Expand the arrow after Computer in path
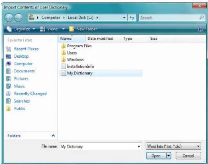The image size is (208, 164). (x=64, y=18)
